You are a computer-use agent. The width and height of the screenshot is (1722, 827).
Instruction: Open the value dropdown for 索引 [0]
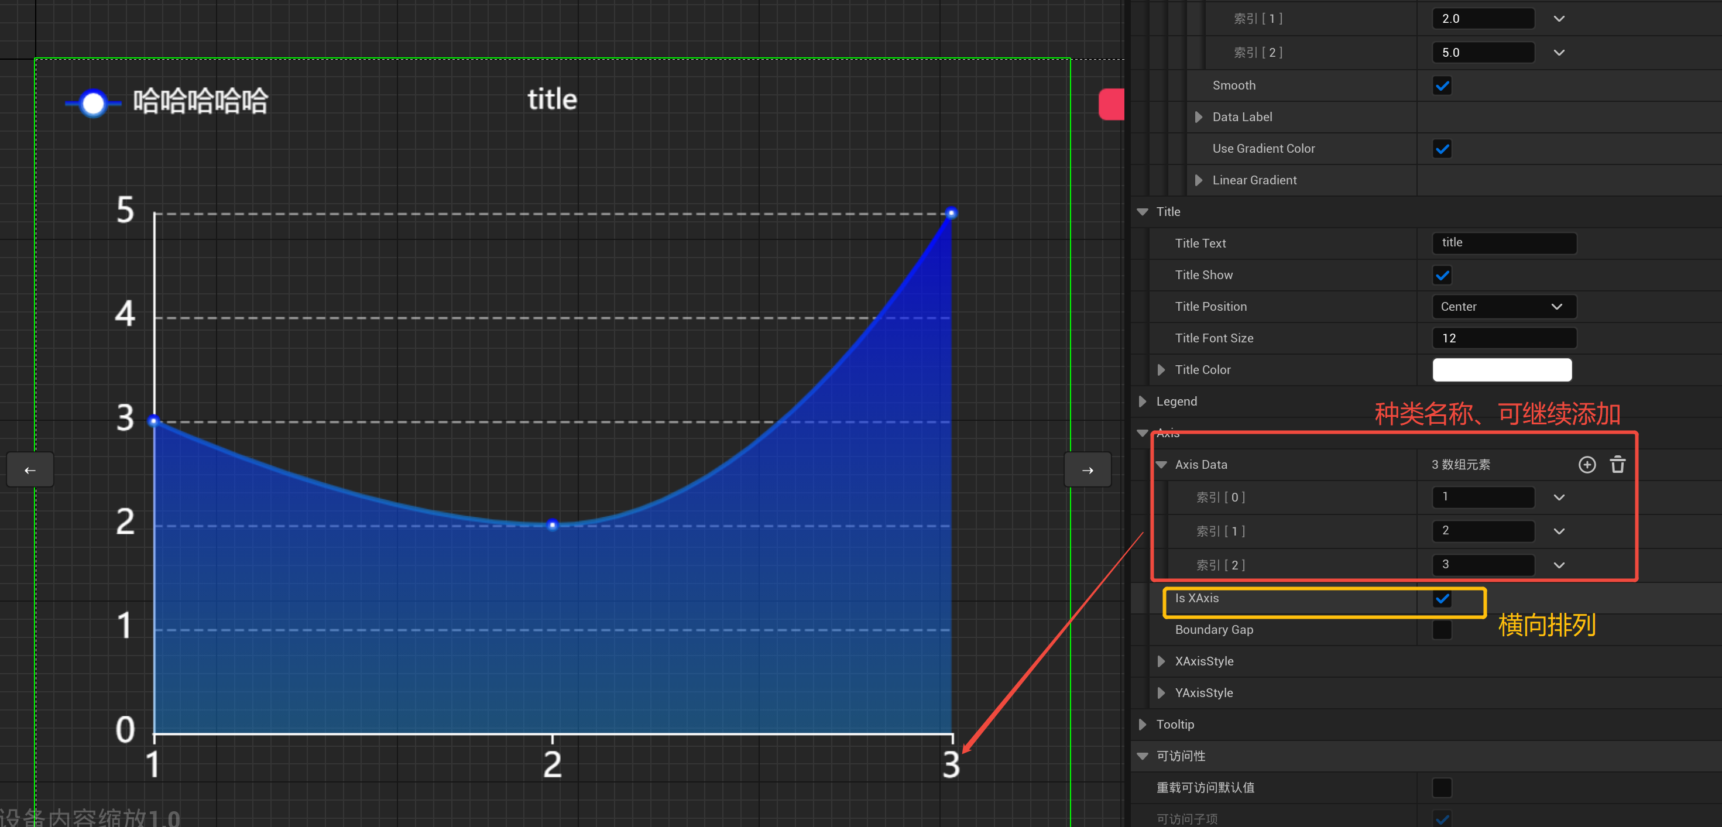click(1559, 497)
